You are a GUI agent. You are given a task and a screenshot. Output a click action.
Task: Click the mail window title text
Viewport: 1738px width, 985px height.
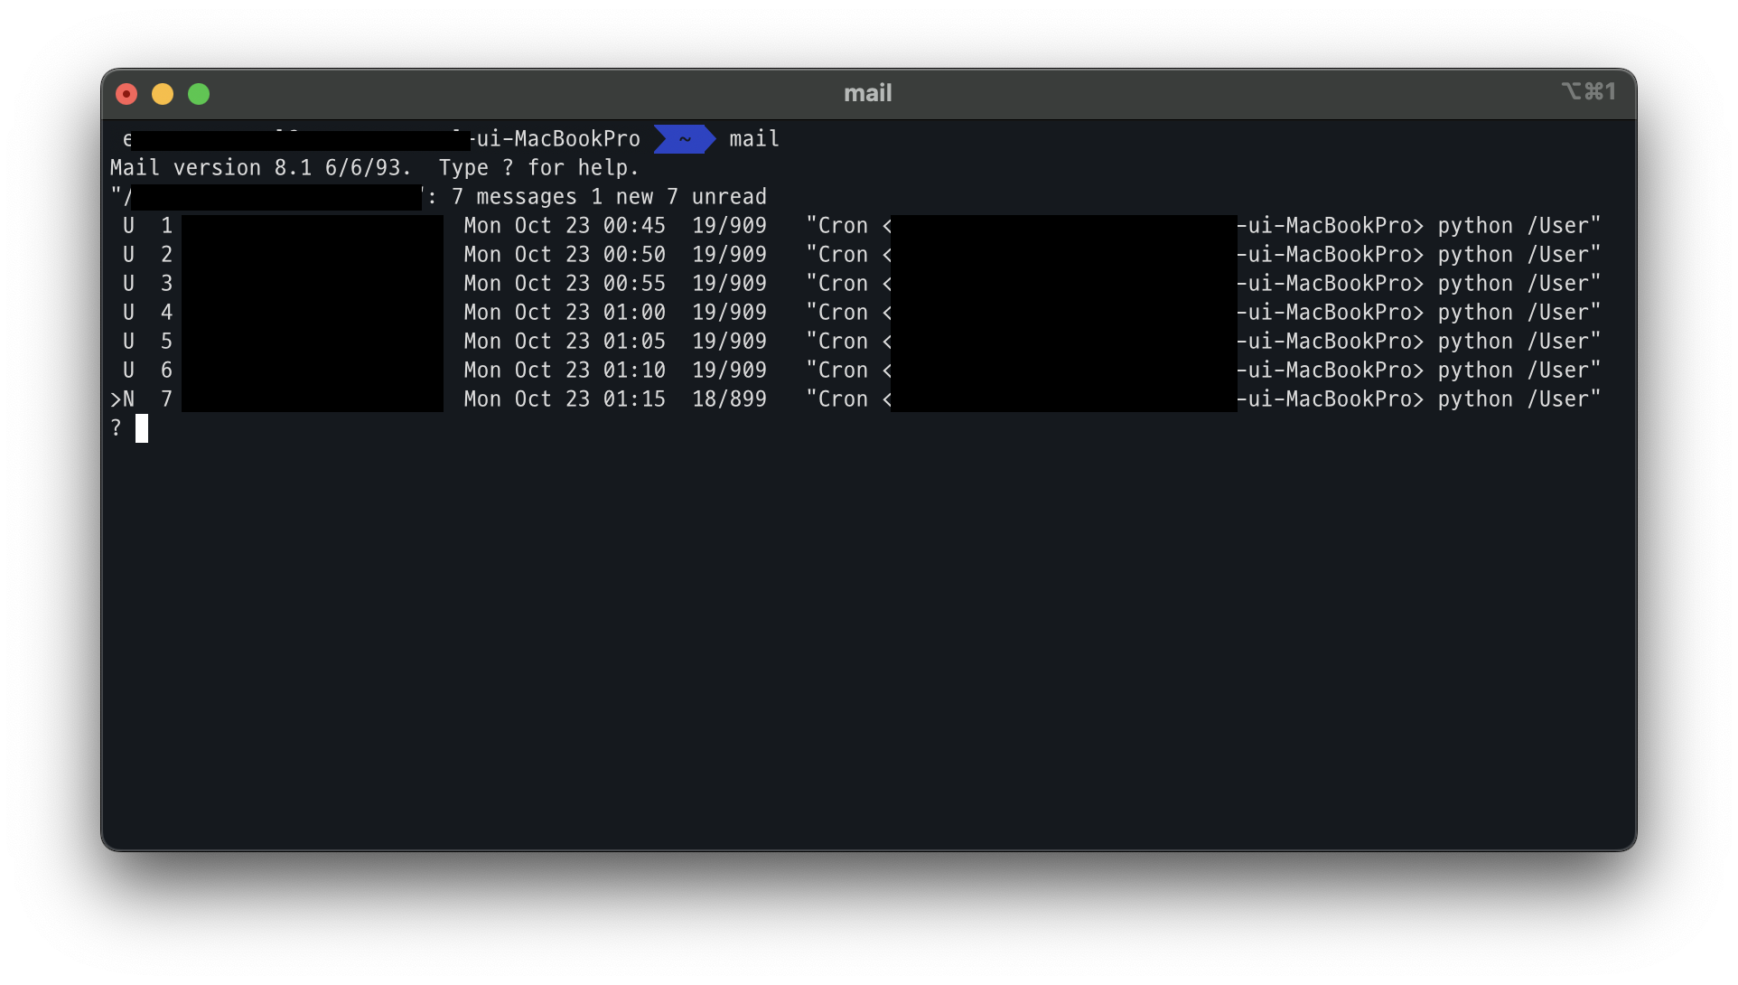[867, 93]
